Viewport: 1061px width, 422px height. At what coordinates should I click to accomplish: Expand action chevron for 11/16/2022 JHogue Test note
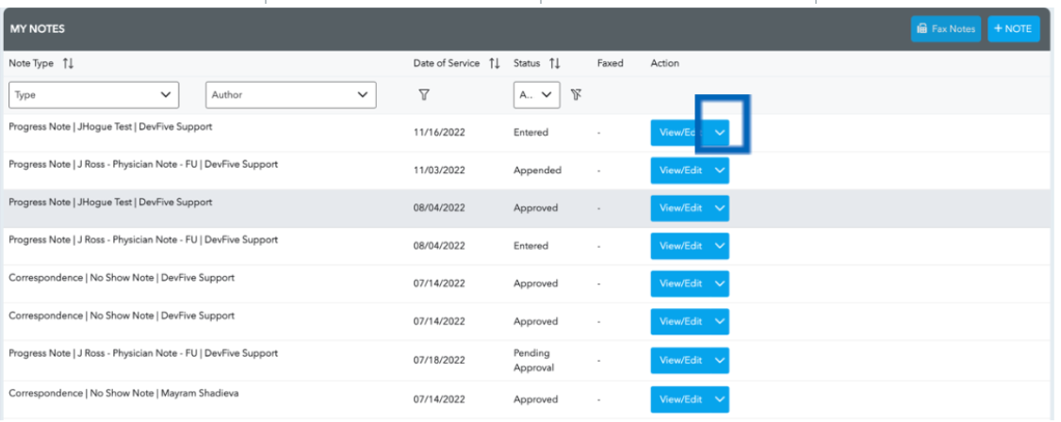(720, 133)
